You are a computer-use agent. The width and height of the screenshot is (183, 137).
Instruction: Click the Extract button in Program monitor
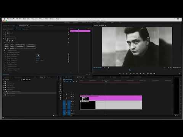tap(151, 74)
